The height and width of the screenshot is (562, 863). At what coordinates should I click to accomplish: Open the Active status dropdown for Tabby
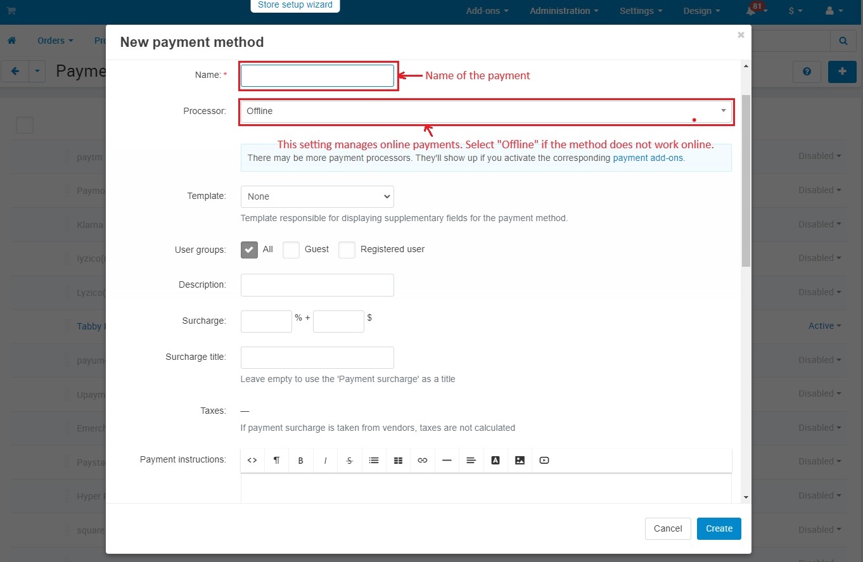[825, 326]
